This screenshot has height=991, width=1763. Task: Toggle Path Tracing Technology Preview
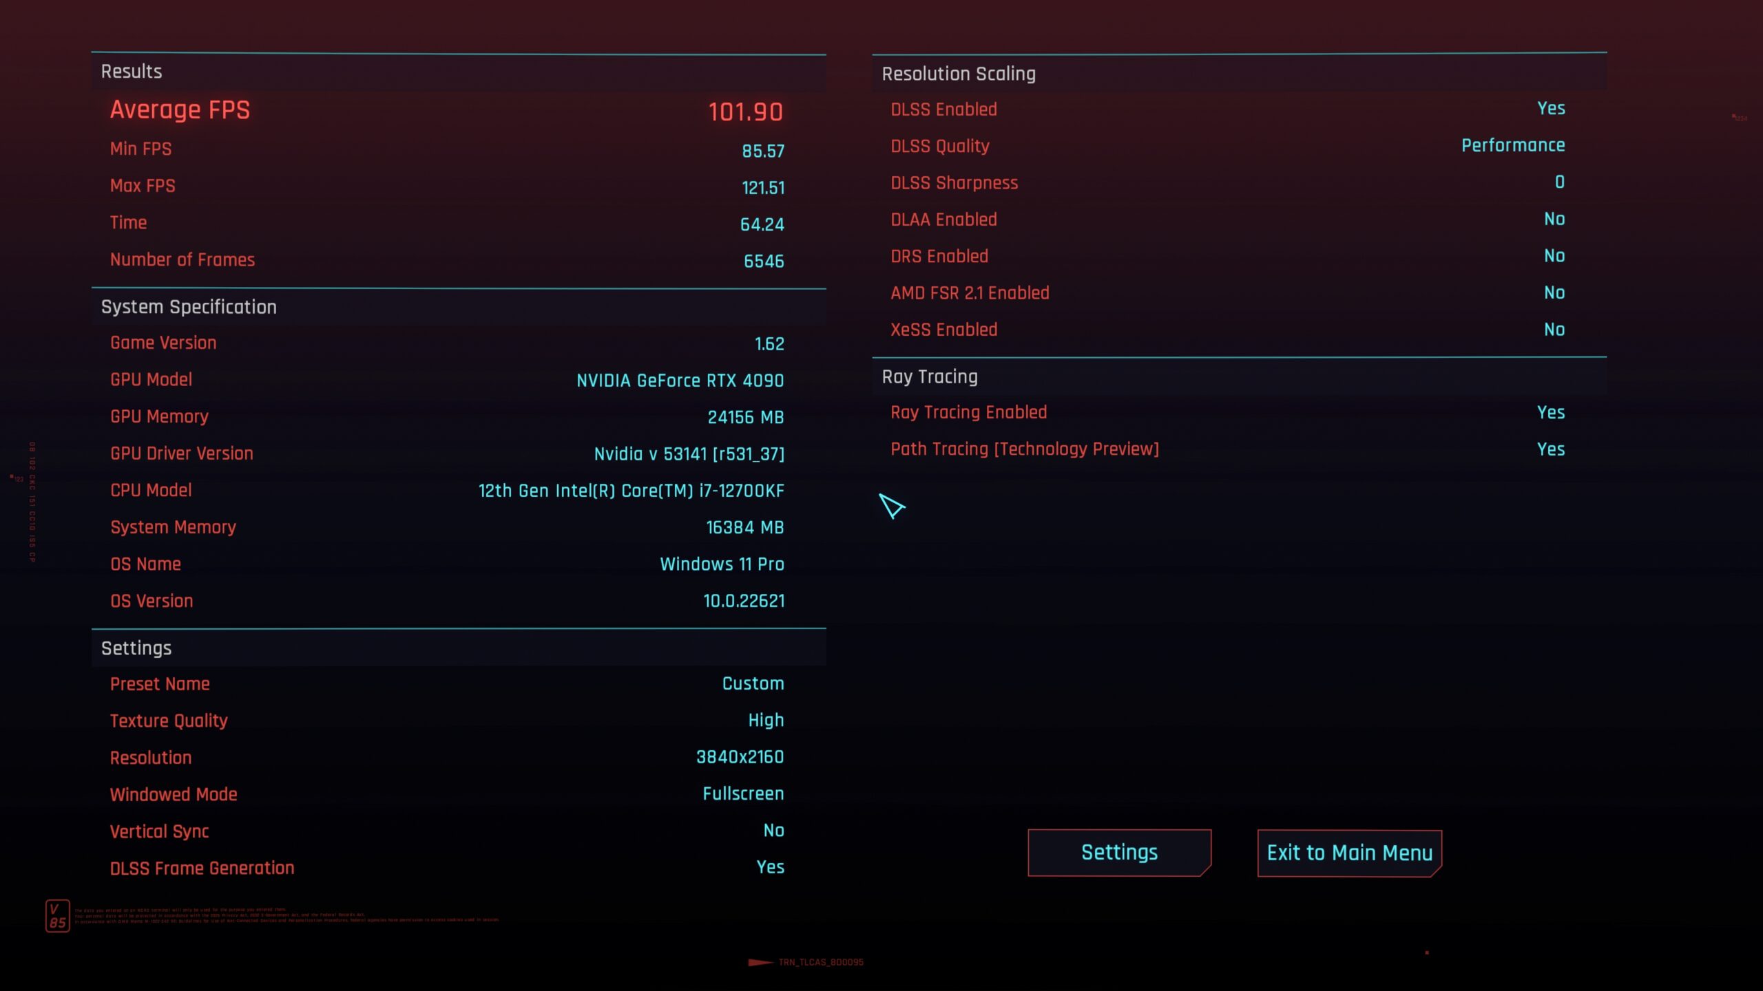(x=1550, y=449)
